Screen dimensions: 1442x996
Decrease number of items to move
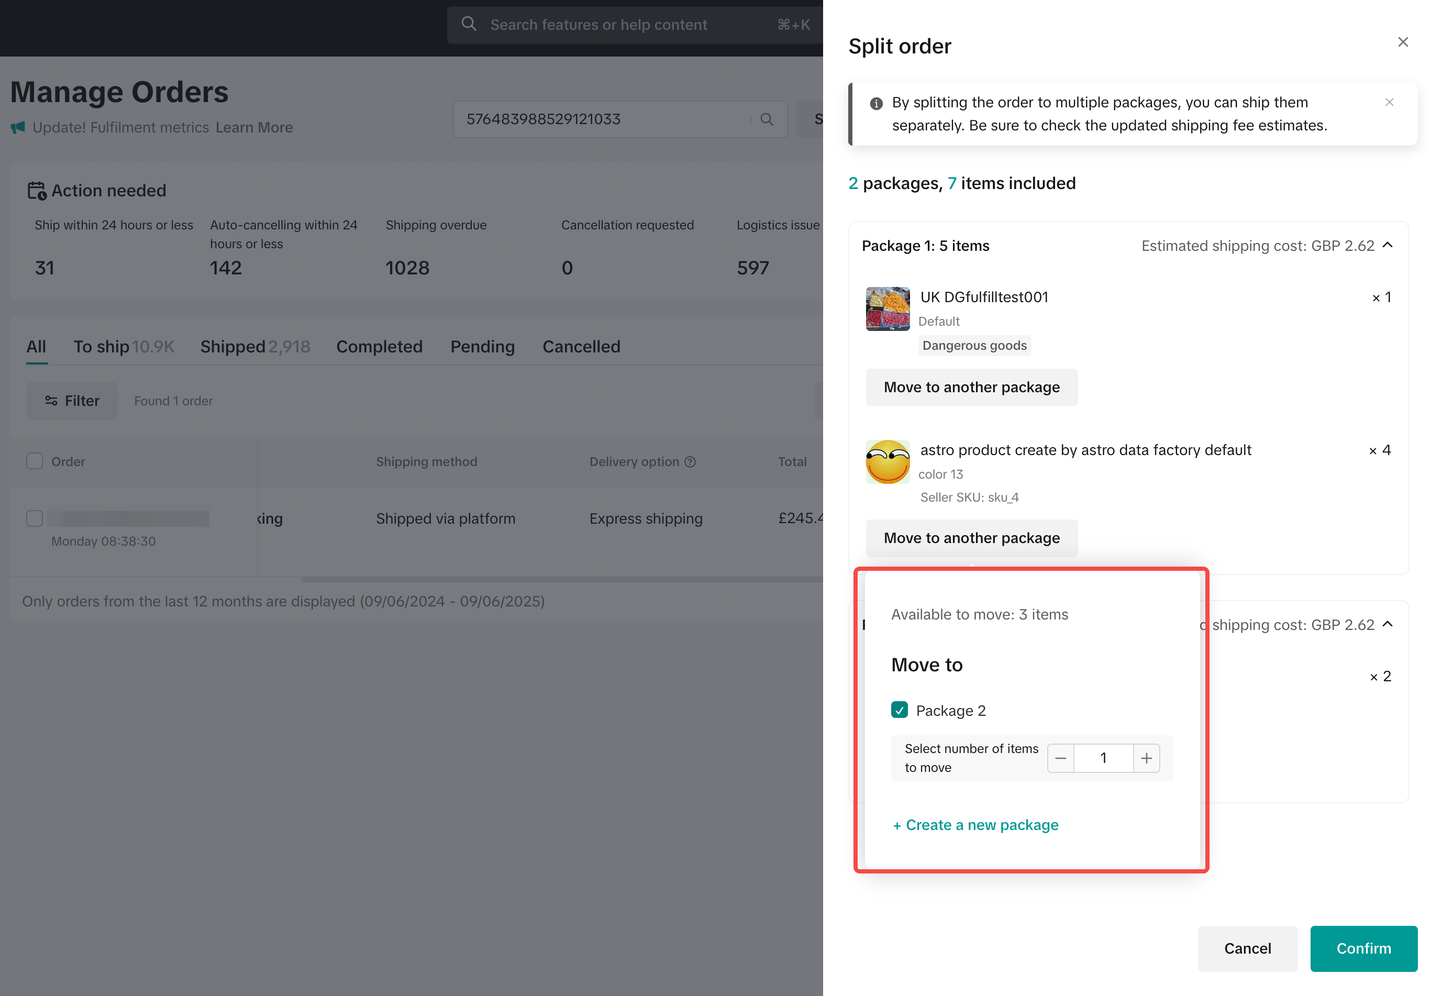coord(1060,758)
